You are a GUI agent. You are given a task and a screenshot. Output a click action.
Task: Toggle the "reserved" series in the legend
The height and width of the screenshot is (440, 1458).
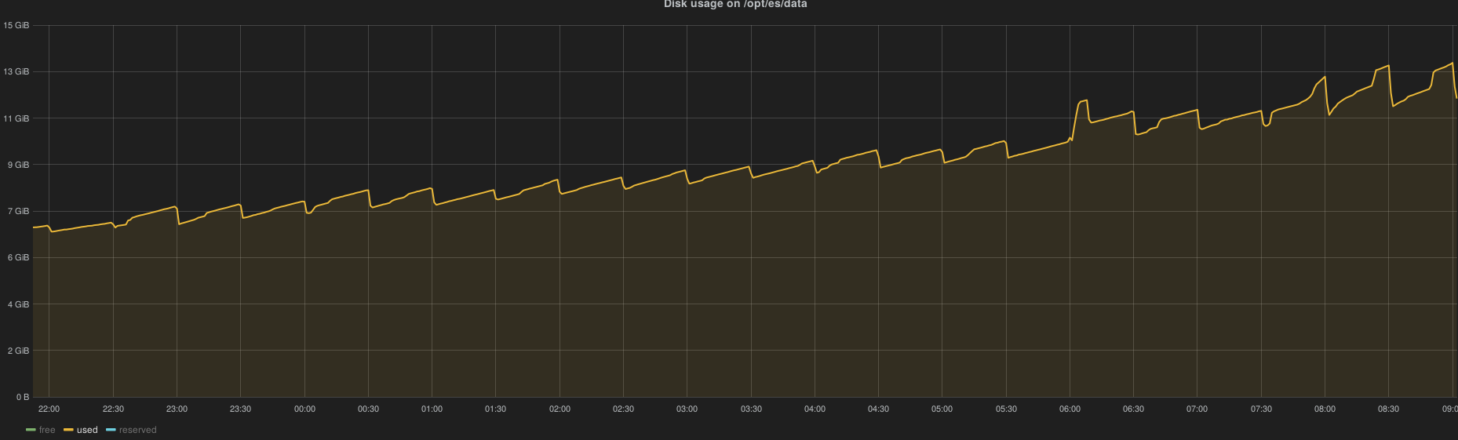[x=137, y=430]
